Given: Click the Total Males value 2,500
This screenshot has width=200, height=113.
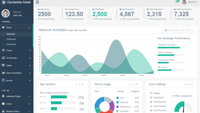Looking at the screenshot, I should click(x=100, y=14).
